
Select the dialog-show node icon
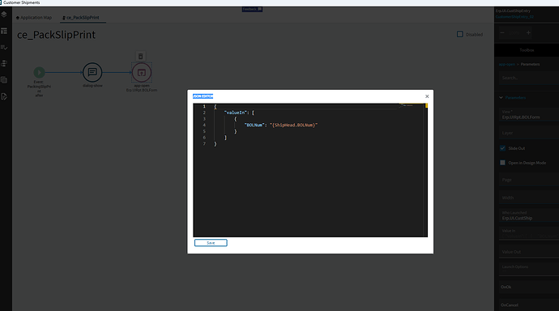coord(92,72)
